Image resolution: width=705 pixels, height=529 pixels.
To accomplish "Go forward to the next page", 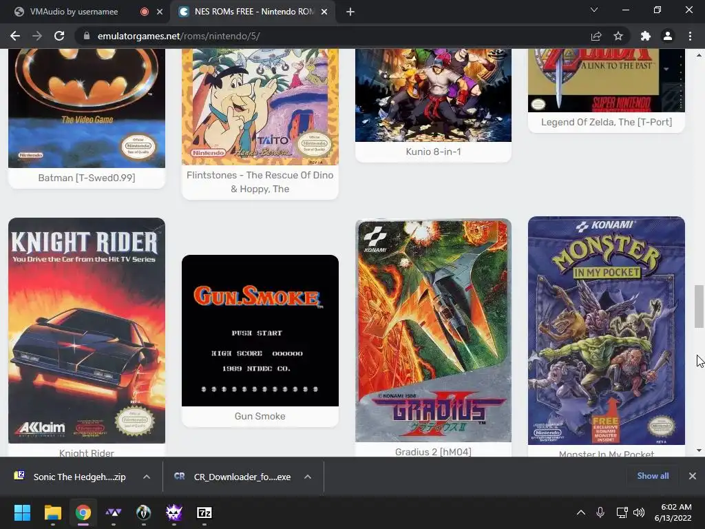I will coord(37,36).
